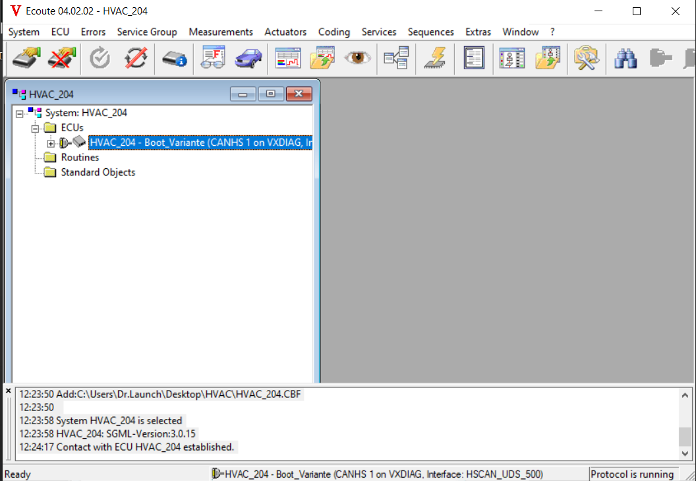The height and width of the screenshot is (481, 696).
Task: Open the Services menu
Action: click(378, 32)
